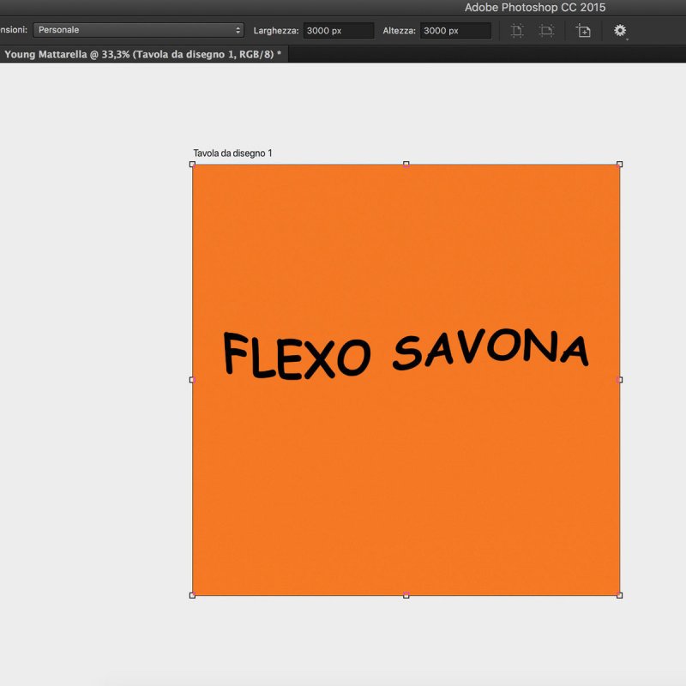Click the Larghezza label in options bar
Screen dimensions: 686x686
pos(275,31)
